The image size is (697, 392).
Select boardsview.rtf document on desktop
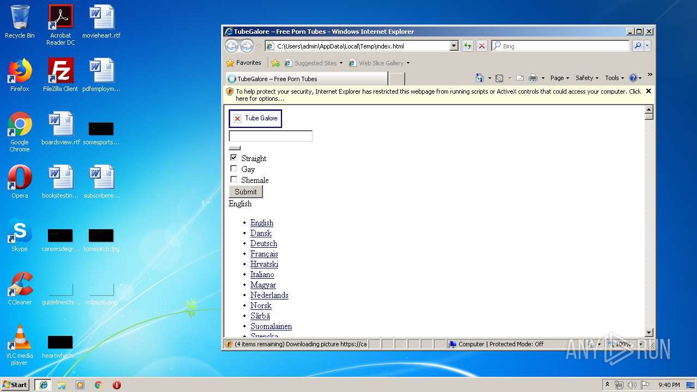(60, 128)
